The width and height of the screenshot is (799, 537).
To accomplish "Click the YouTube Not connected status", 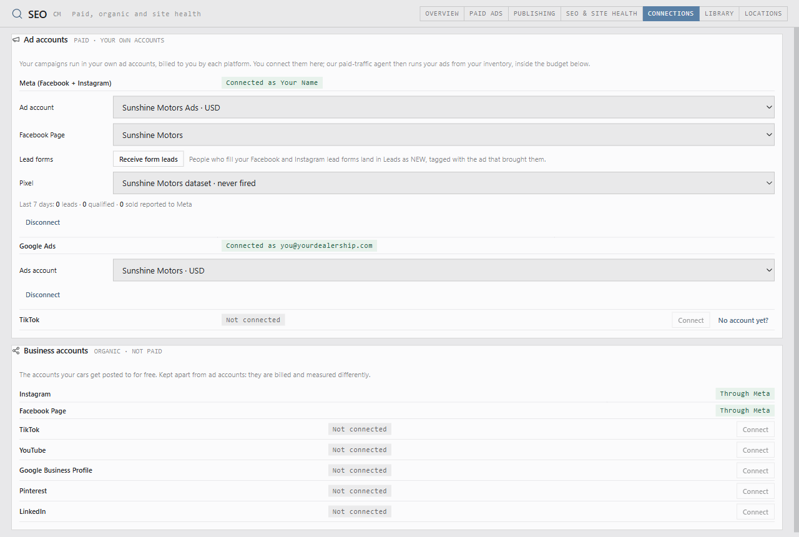I will 360,450.
